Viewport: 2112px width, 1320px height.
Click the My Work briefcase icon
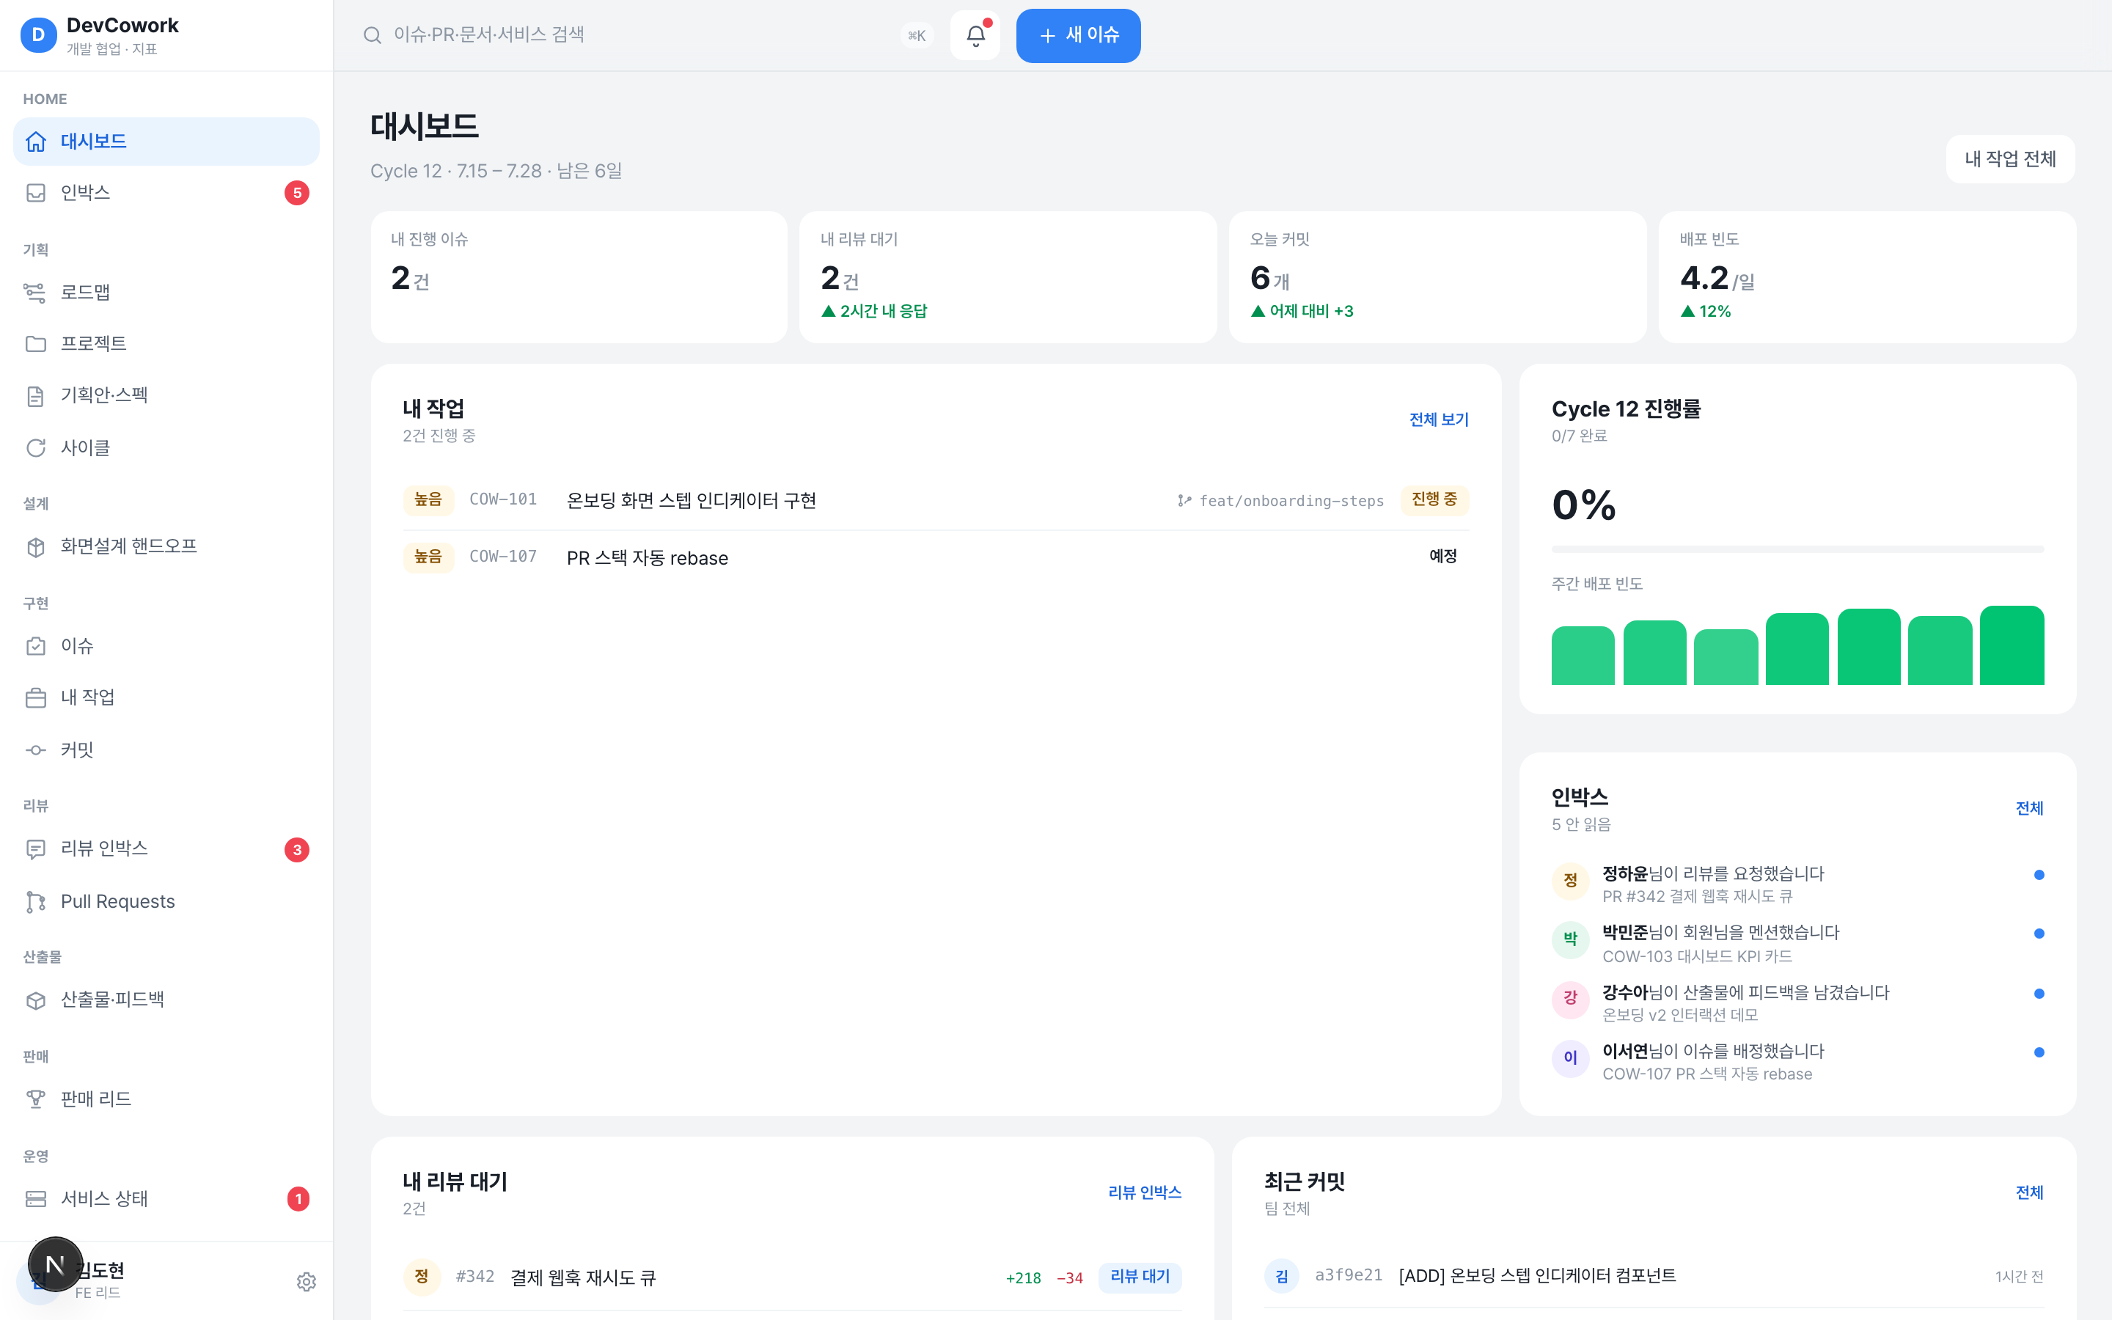(36, 697)
